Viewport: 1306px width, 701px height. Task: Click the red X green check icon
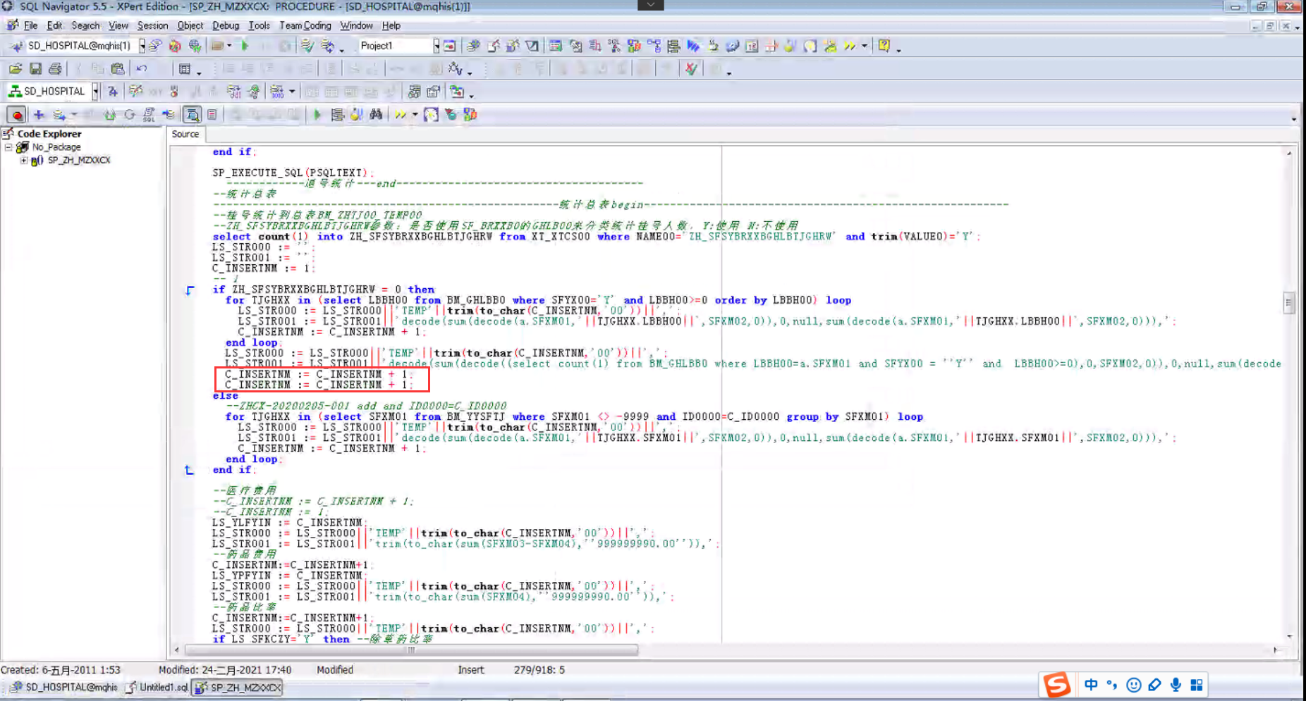click(691, 69)
